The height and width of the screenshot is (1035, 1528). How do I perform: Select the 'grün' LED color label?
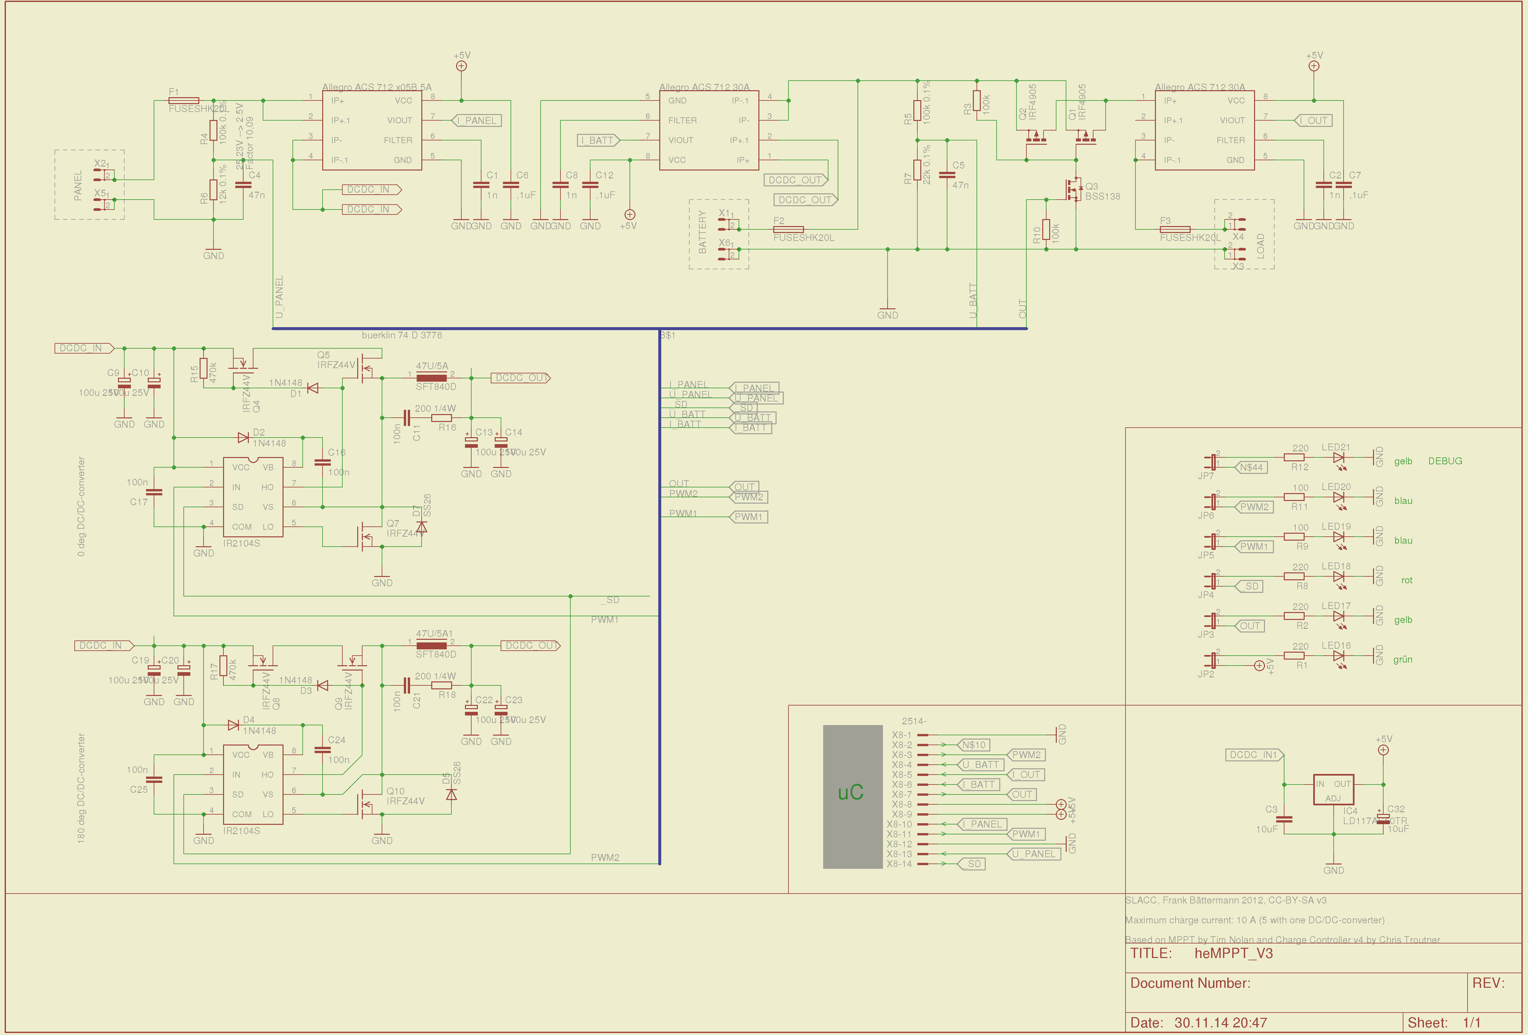(1402, 660)
